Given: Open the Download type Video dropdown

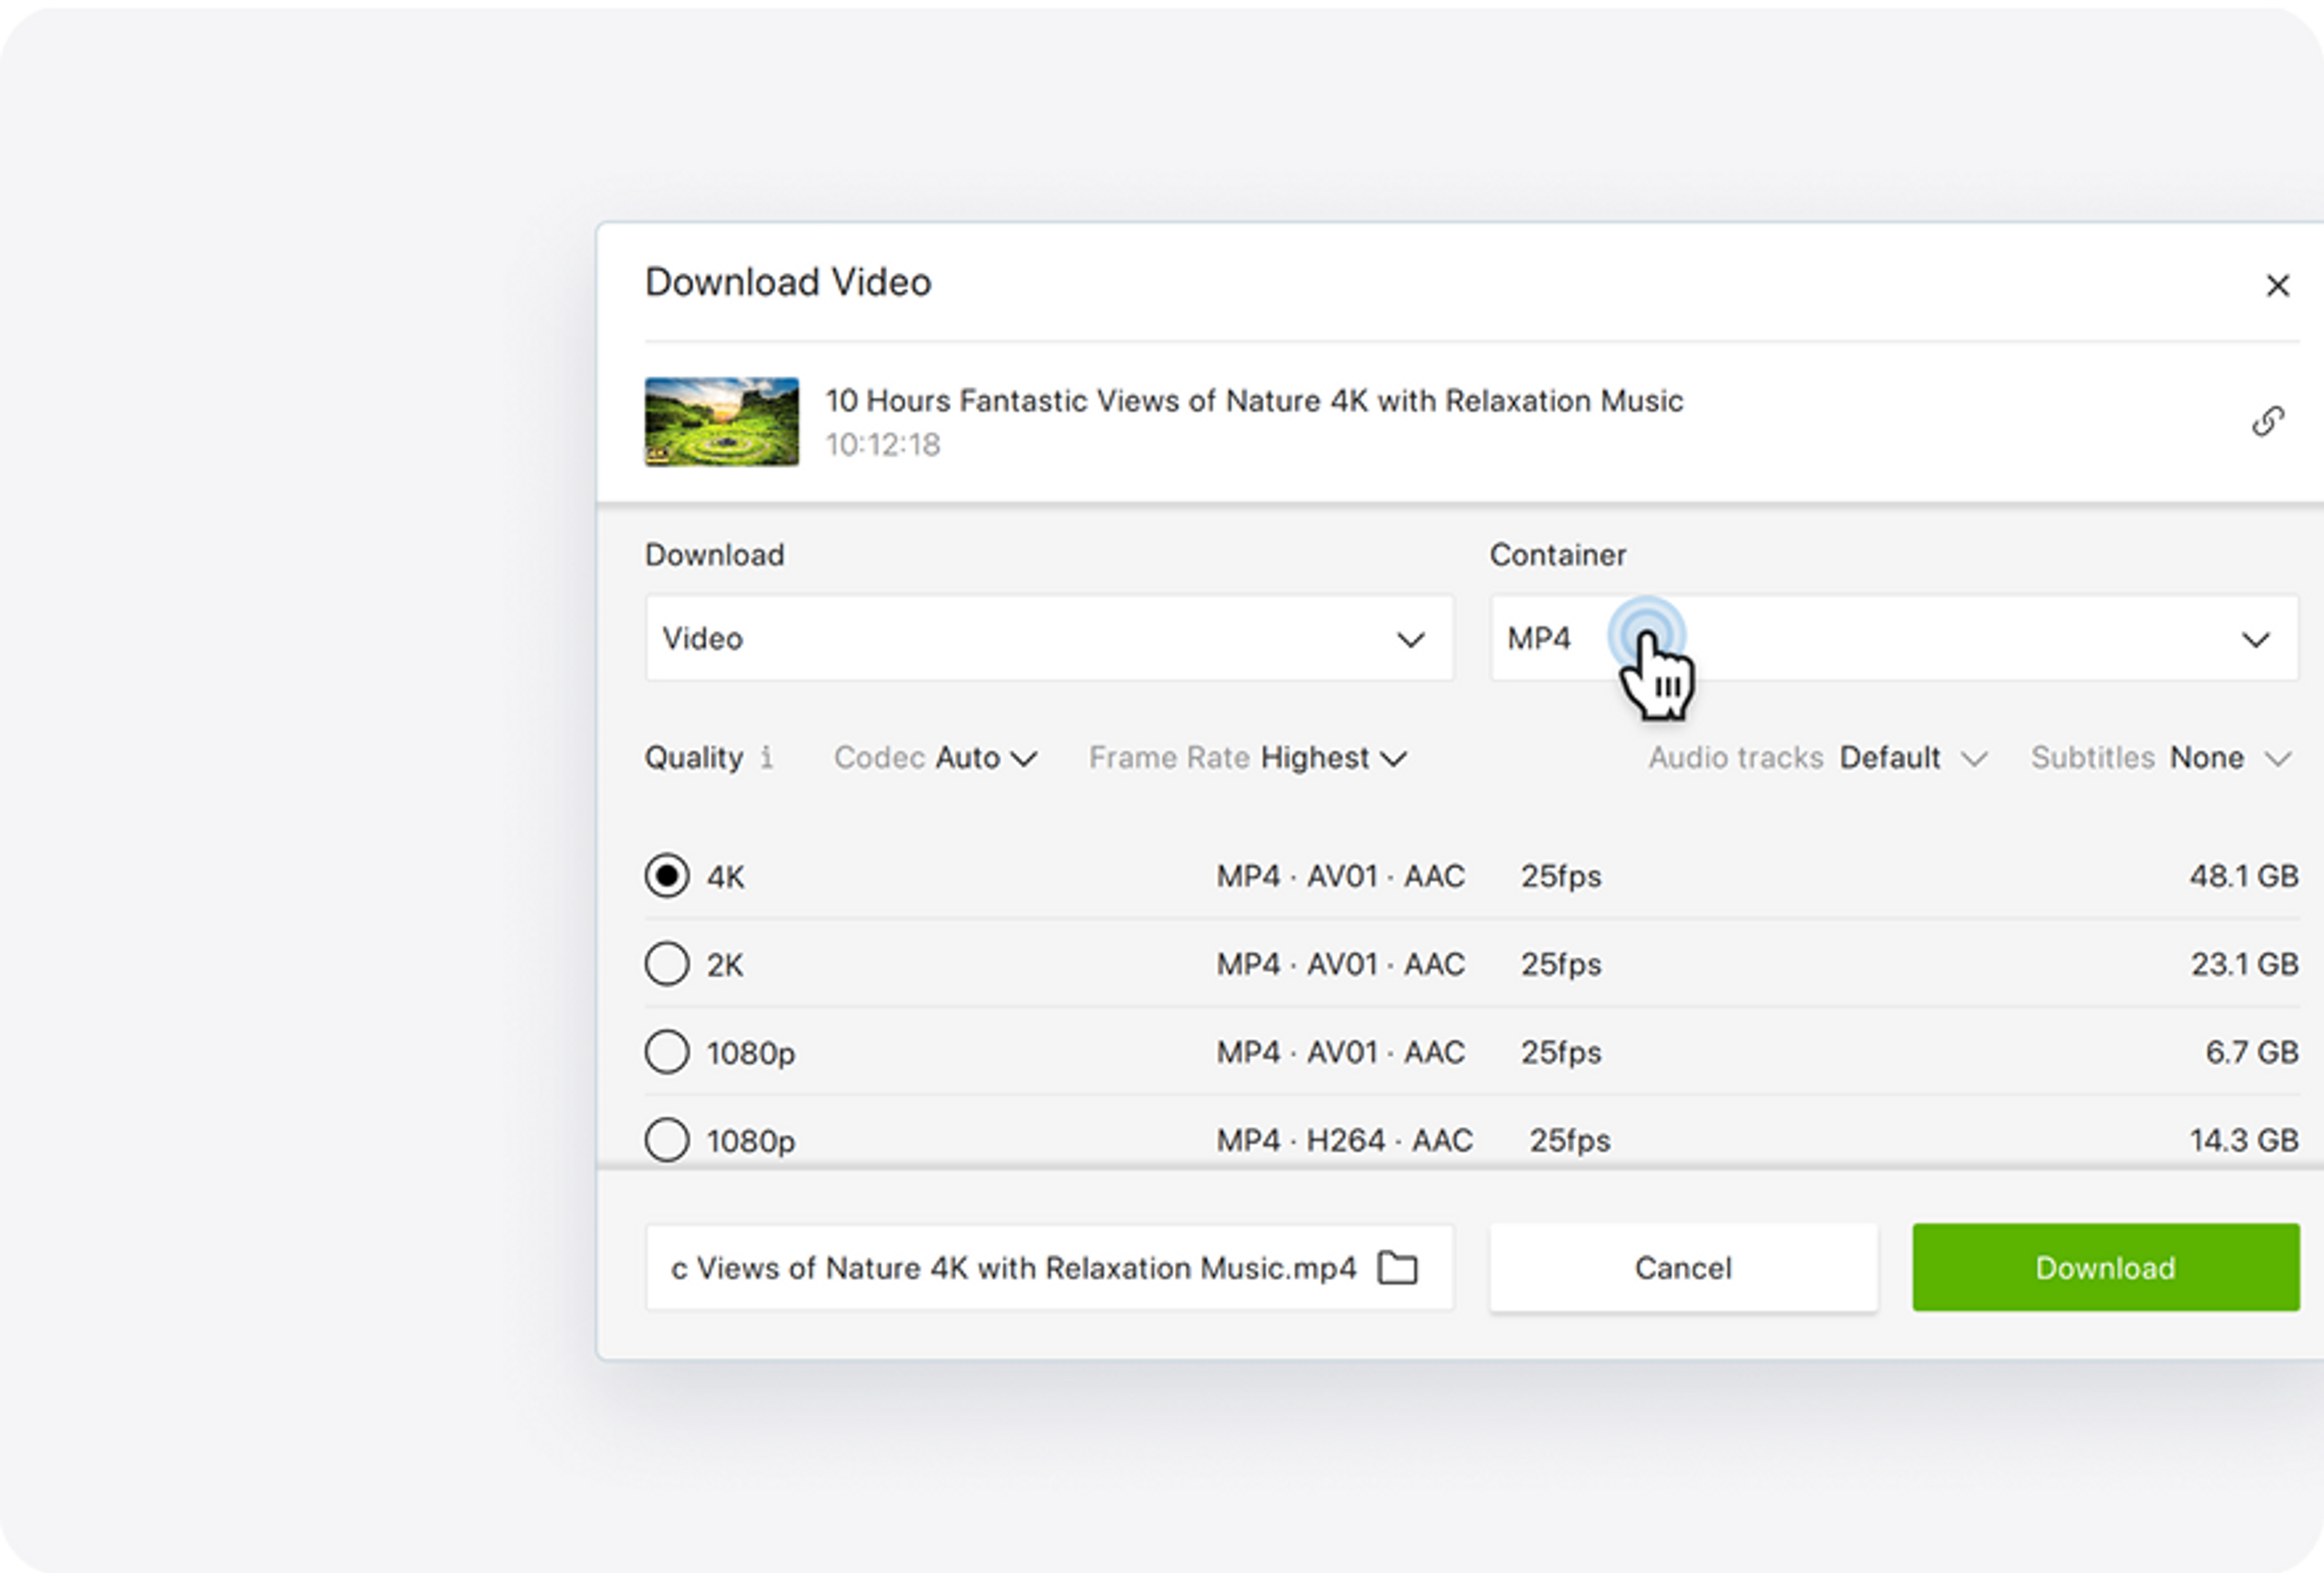Looking at the screenshot, I should tap(1048, 638).
